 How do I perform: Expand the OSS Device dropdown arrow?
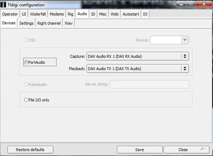(185, 40)
